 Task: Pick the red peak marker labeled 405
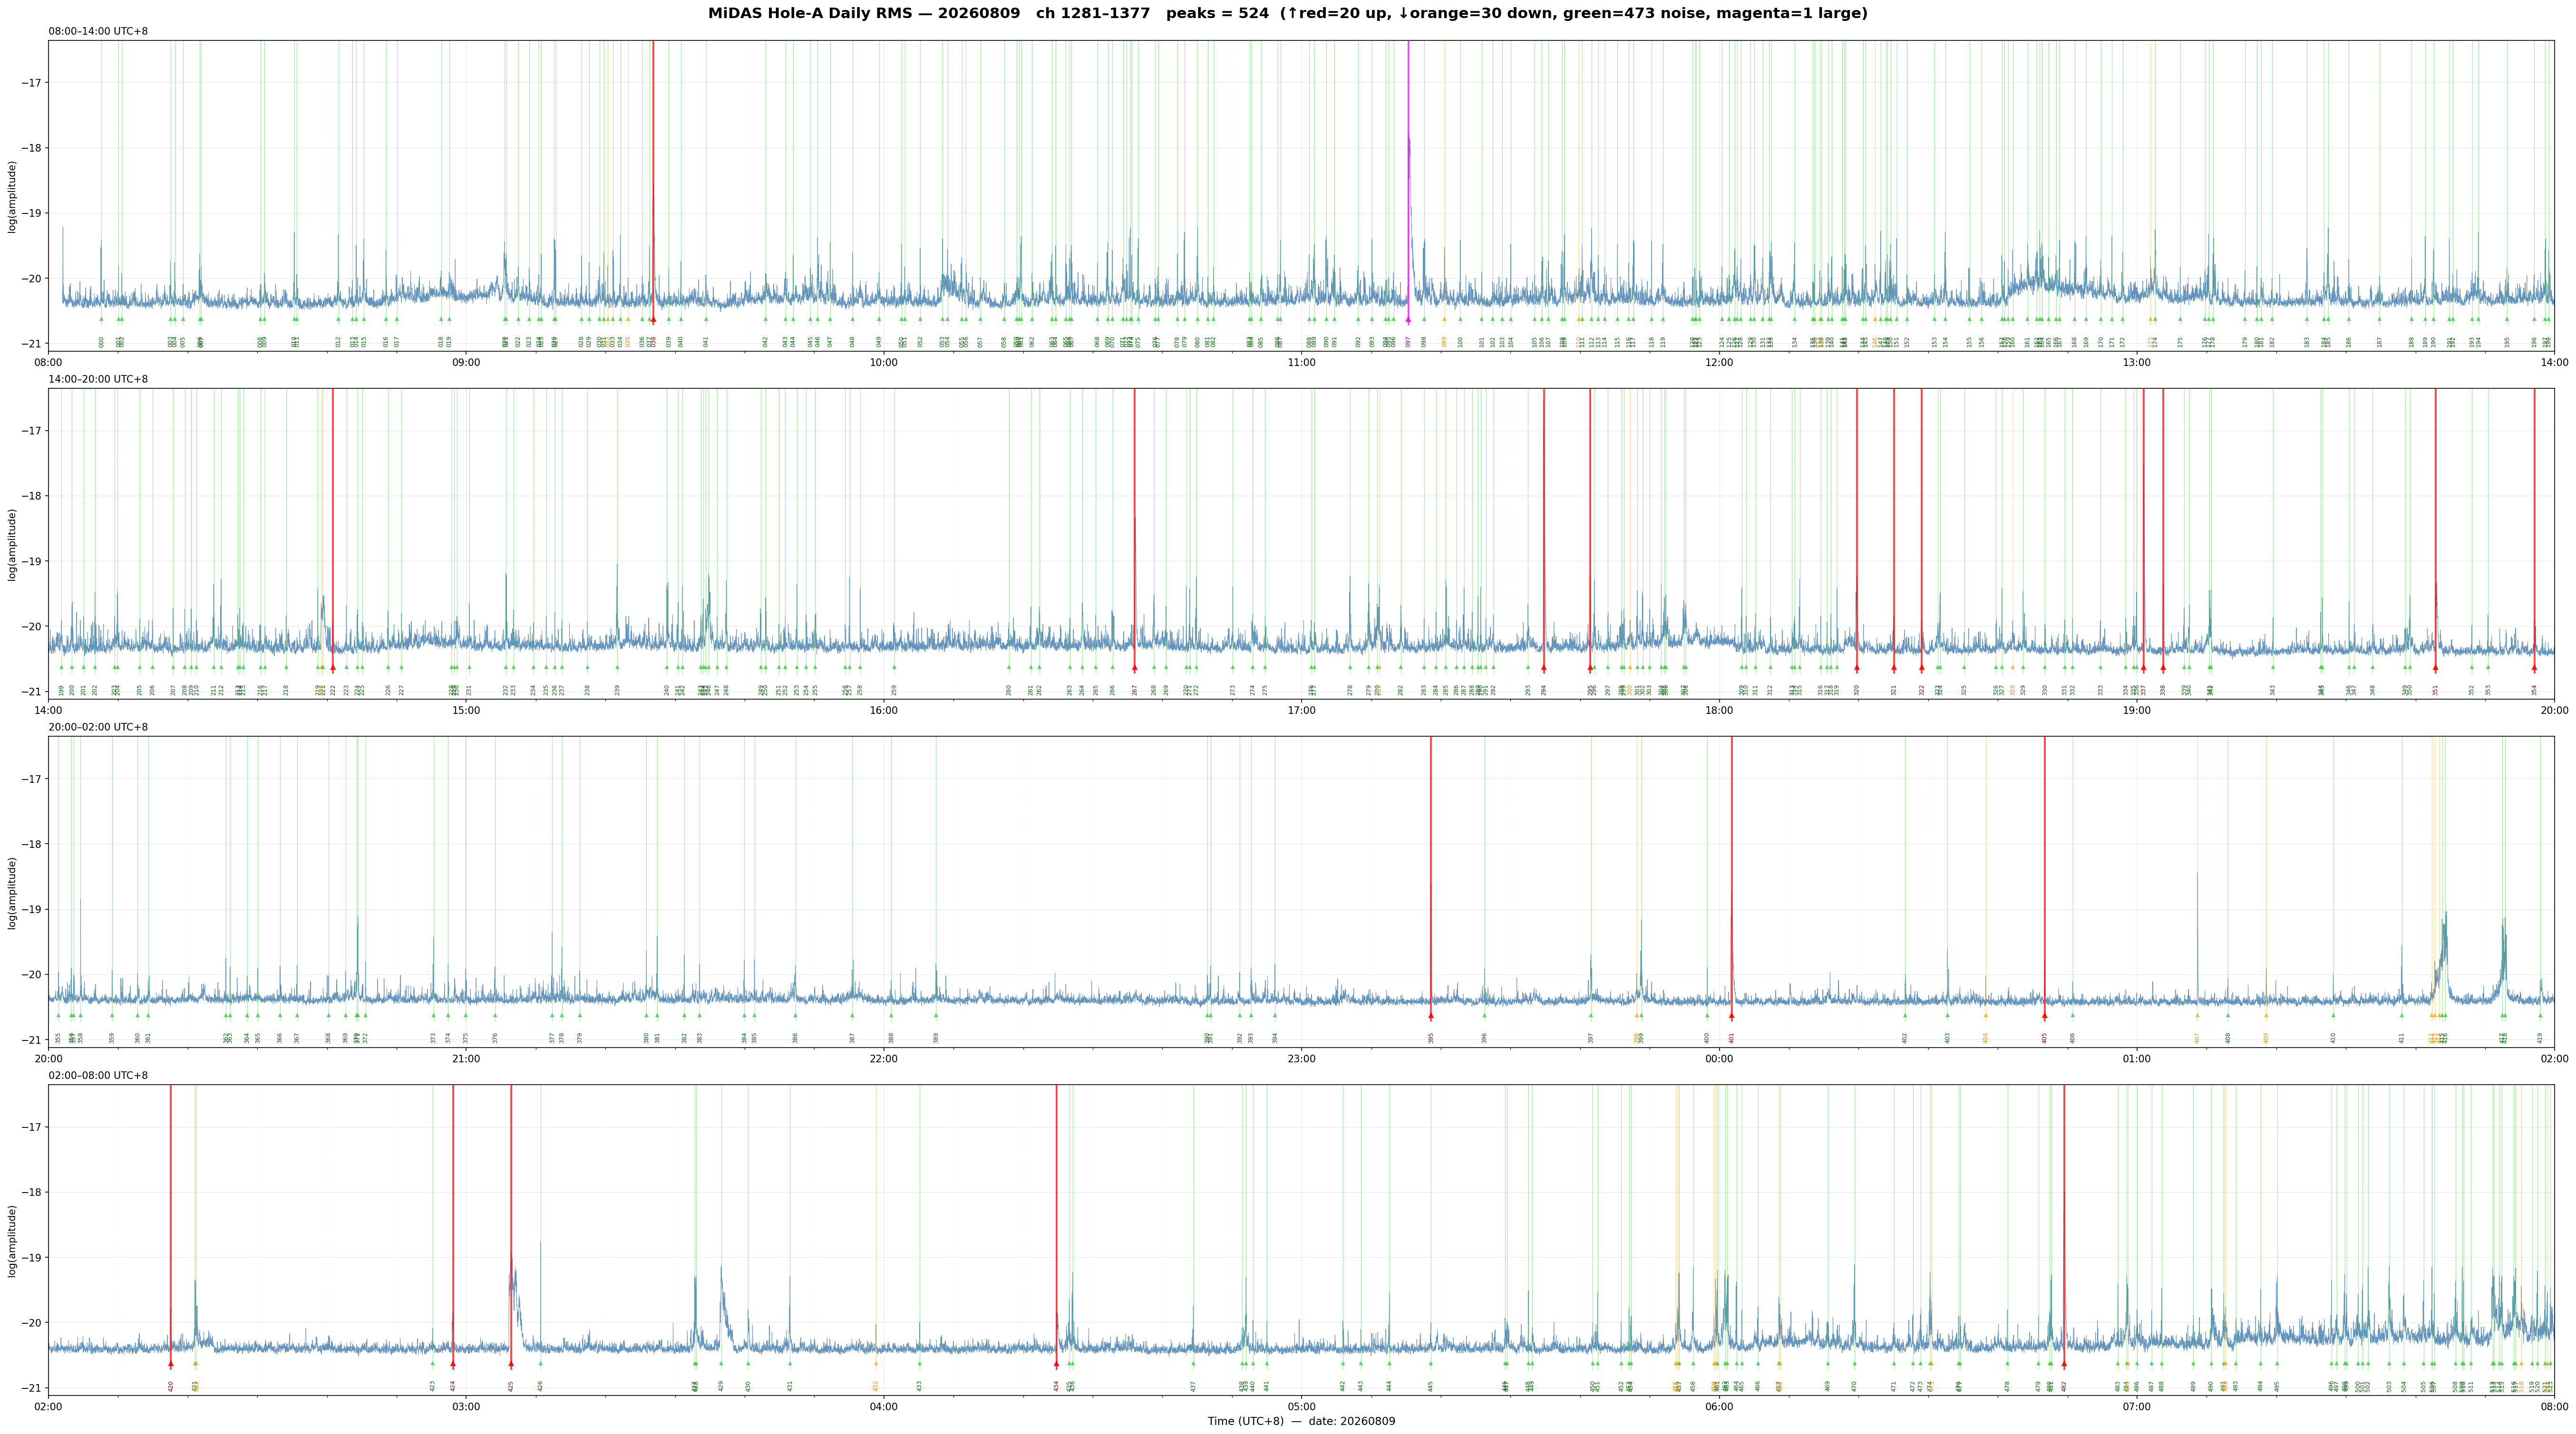tap(2045, 1016)
